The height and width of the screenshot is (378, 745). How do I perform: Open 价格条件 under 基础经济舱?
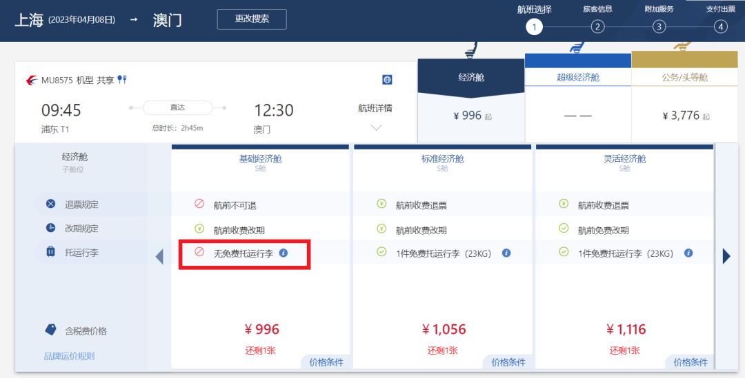click(326, 362)
